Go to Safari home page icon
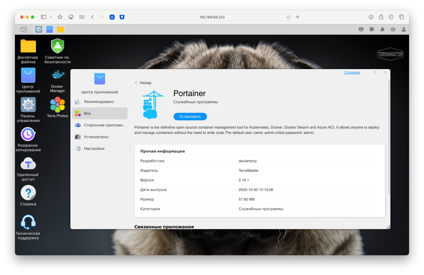The width and height of the screenshot is (424, 275). point(71,17)
